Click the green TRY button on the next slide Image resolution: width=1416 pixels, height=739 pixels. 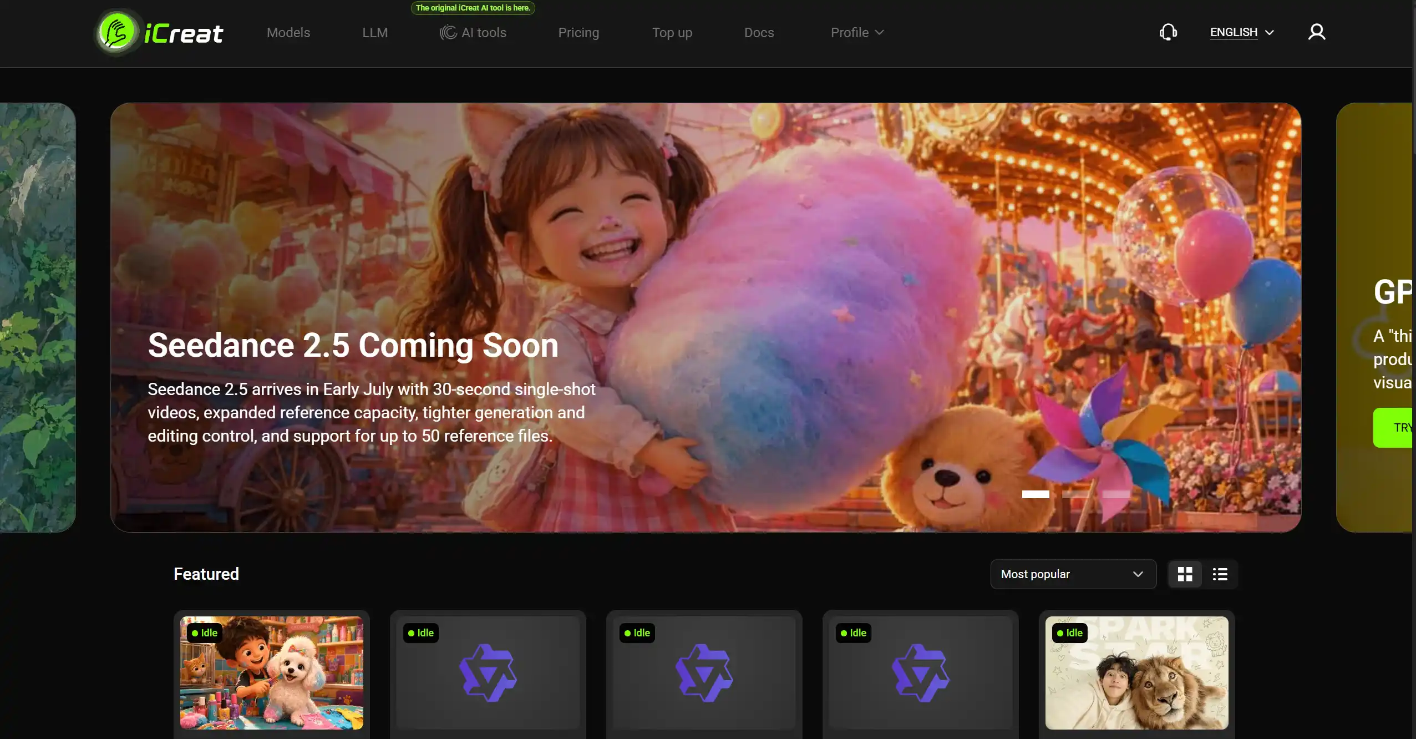tap(1393, 428)
